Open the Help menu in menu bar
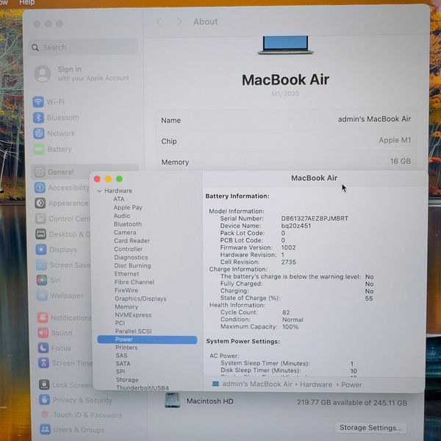Screen dimensions: 441x441 pyautogui.click(x=27, y=2)
